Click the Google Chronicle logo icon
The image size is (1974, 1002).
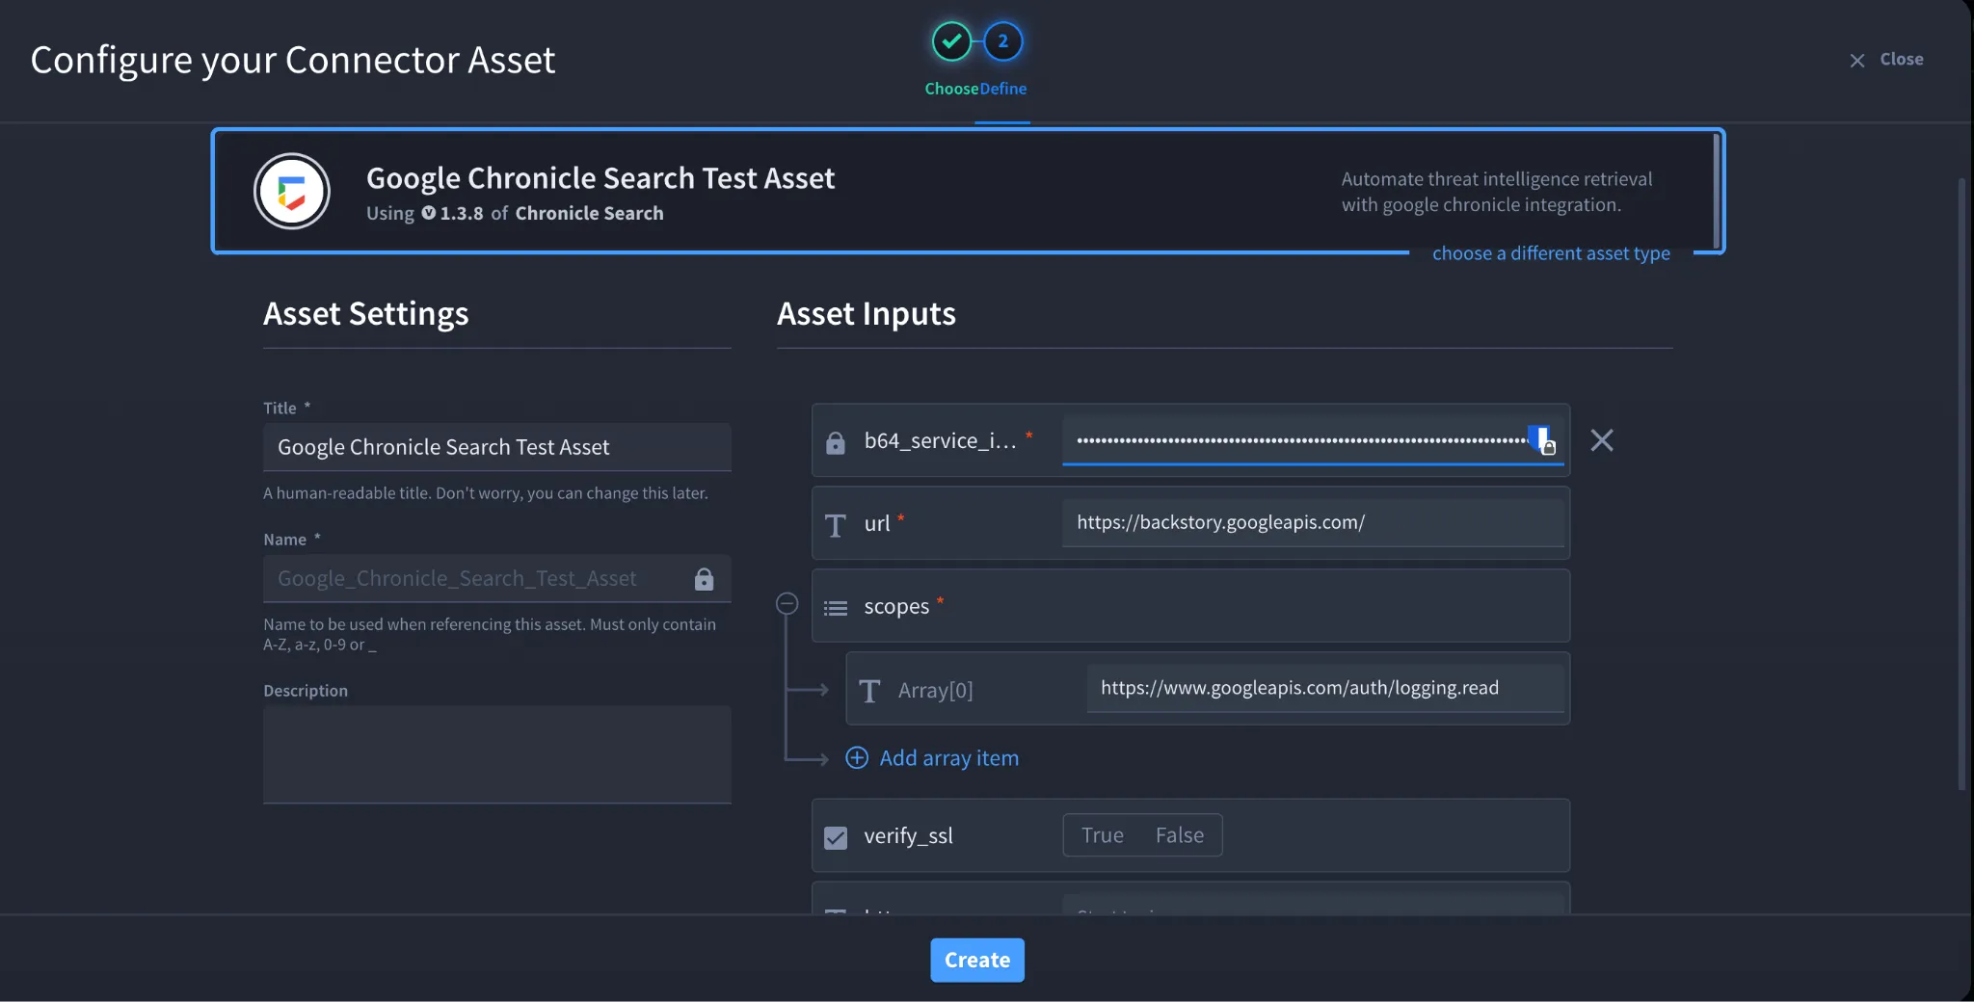(x=292, y=191)
